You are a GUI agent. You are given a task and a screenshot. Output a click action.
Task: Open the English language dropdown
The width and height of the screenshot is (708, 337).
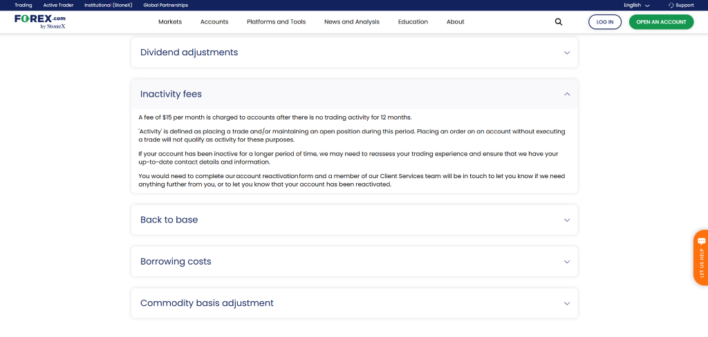click(636, 5)
